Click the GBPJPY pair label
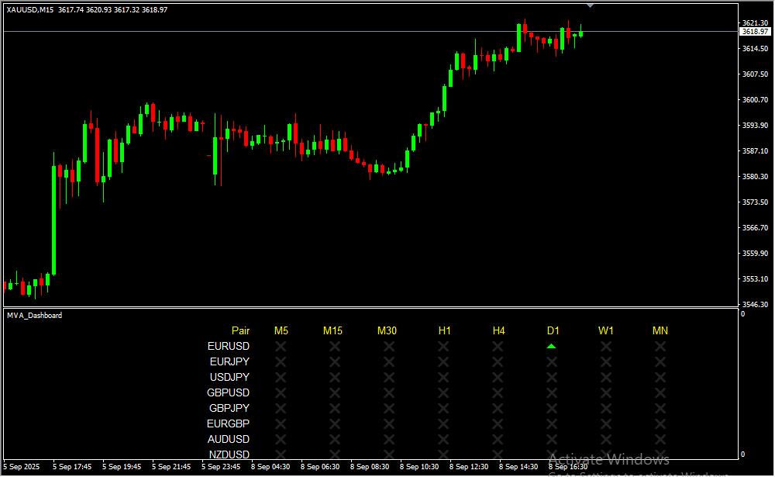Screen dimensions: 775x477 [x=229, y=408]
